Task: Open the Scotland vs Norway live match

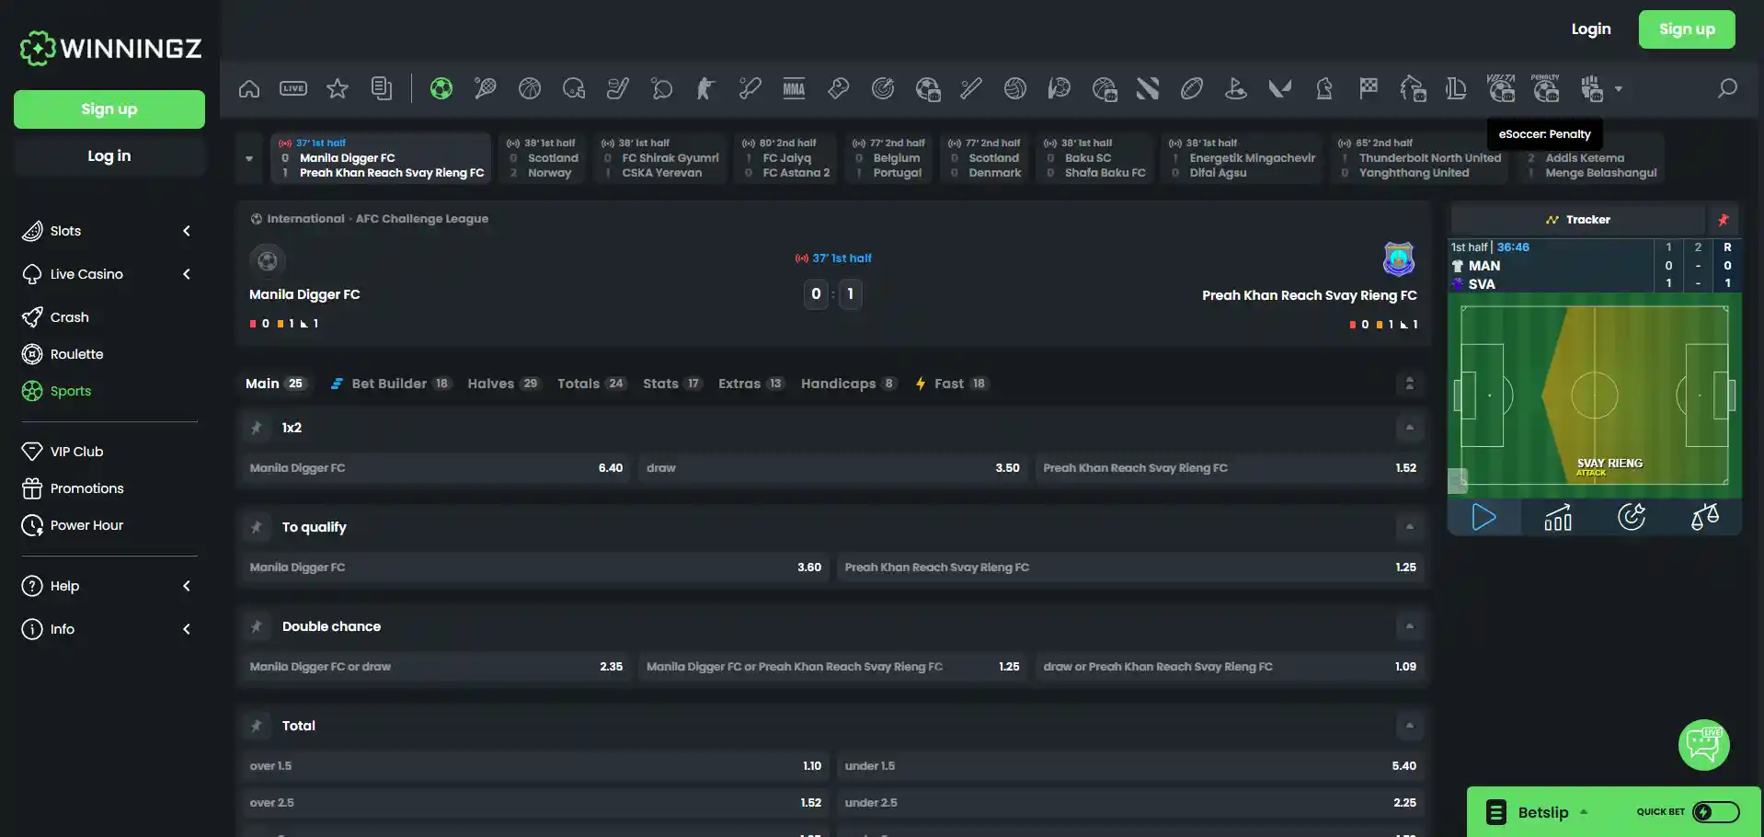Action: 543,158
